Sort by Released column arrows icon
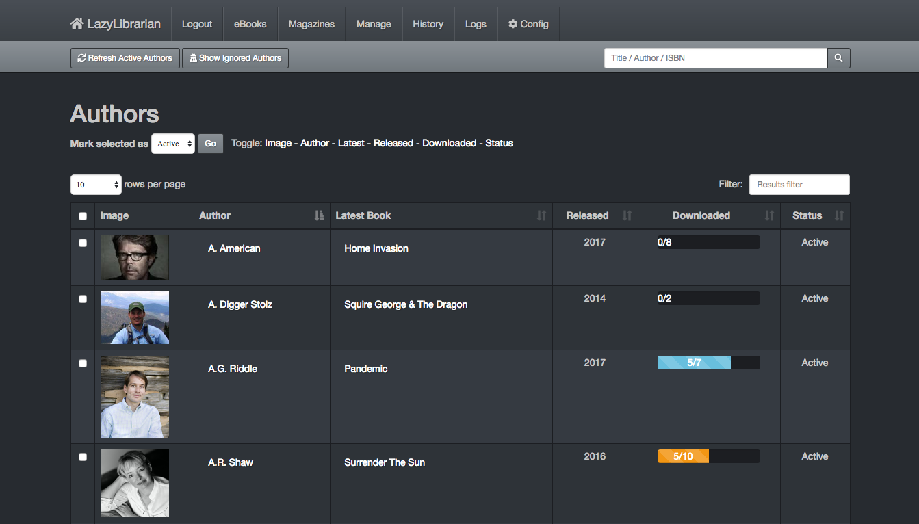The image size is (919, 524). tap(627, 215)
